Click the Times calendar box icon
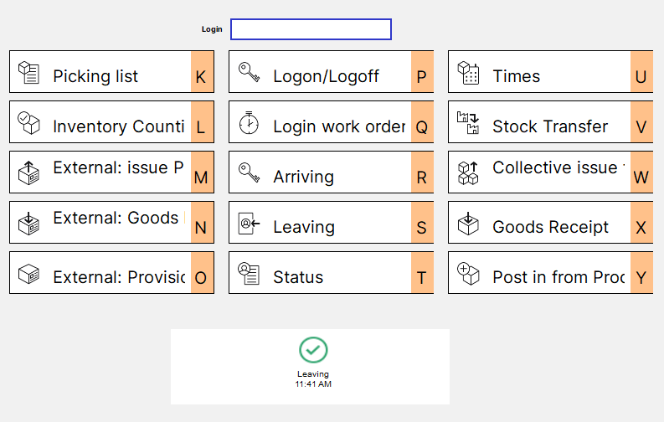 pos(469,73)
